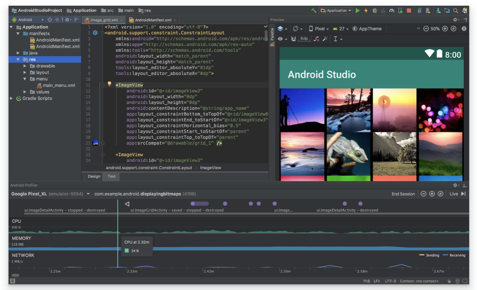The height and width of the screenshot is (290, 477).
Task: Zoom out the layout preview
Action: [426, 29]
